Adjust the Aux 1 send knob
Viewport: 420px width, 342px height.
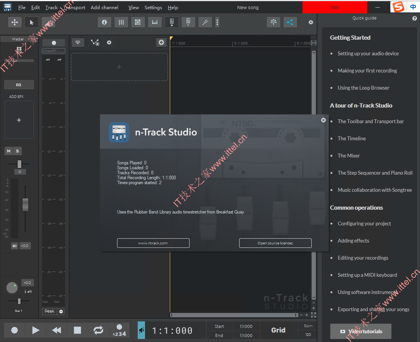click(12, 288)
